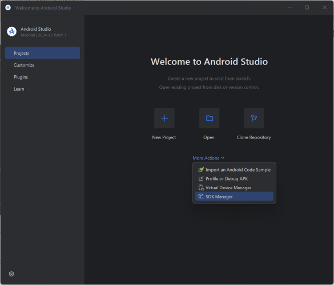Click the Open folder icon
334x285 pixels.
[209, 118]
